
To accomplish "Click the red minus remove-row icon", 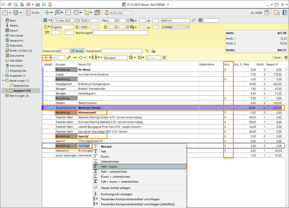I will point(75,58).
